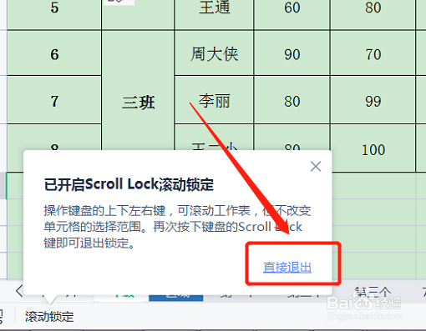426x331 pixels.
Task: Open the 第三个 sheet tab
Action: [x=373, y=292]
